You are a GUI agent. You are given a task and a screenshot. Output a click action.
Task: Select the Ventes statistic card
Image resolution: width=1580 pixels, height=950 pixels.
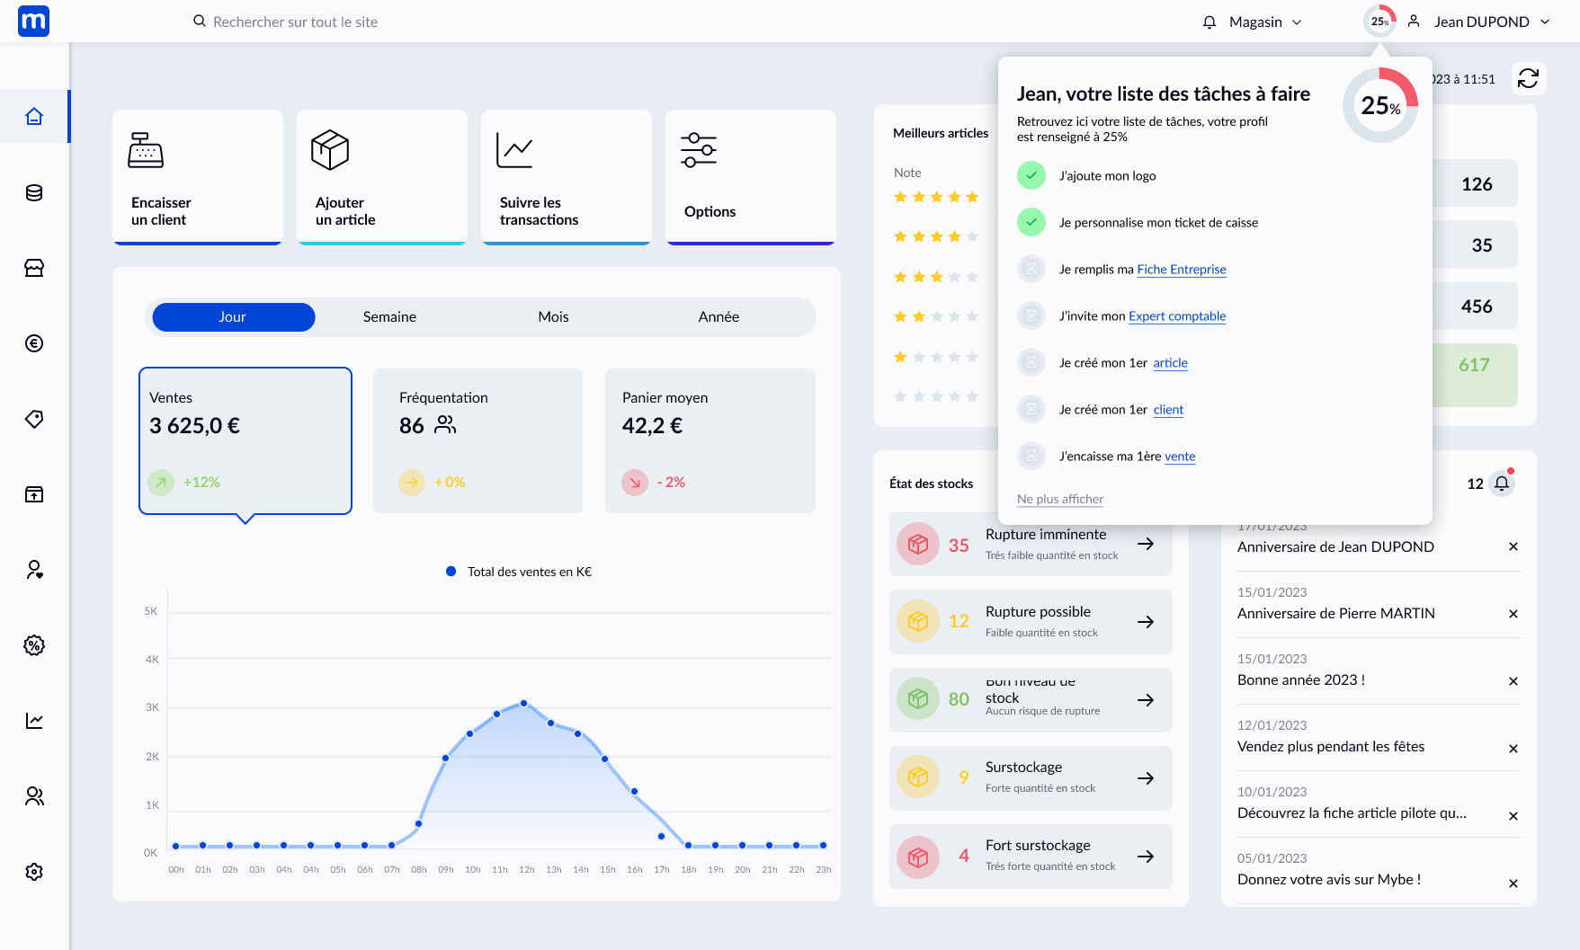pos(245,440)
